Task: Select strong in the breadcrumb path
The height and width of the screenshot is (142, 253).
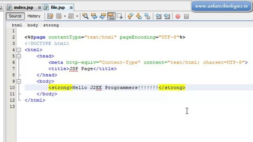Action: [x=51, y=25]
